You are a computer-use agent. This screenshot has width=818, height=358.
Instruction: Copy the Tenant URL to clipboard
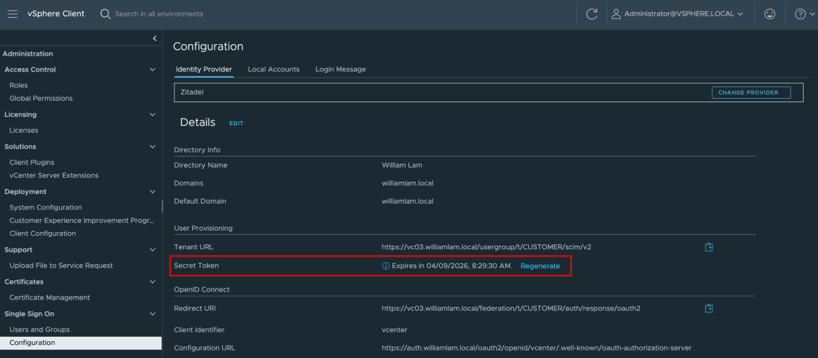pos(709,247)
